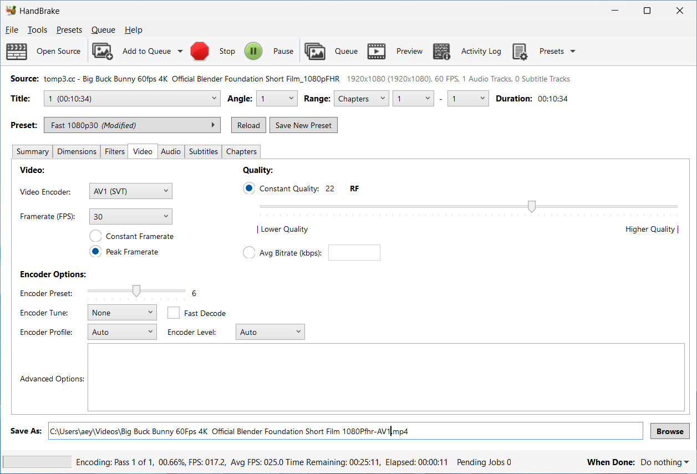Click the Pending Jobs 0 status text
This screenshot has width=697, height=474.
tap(484, 462)
